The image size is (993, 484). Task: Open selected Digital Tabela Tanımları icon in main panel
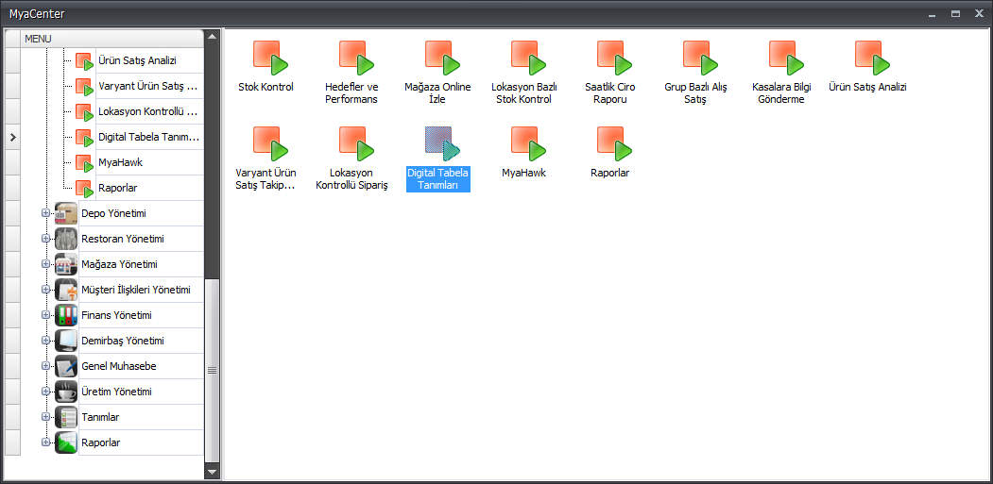(x=443, y=143)
